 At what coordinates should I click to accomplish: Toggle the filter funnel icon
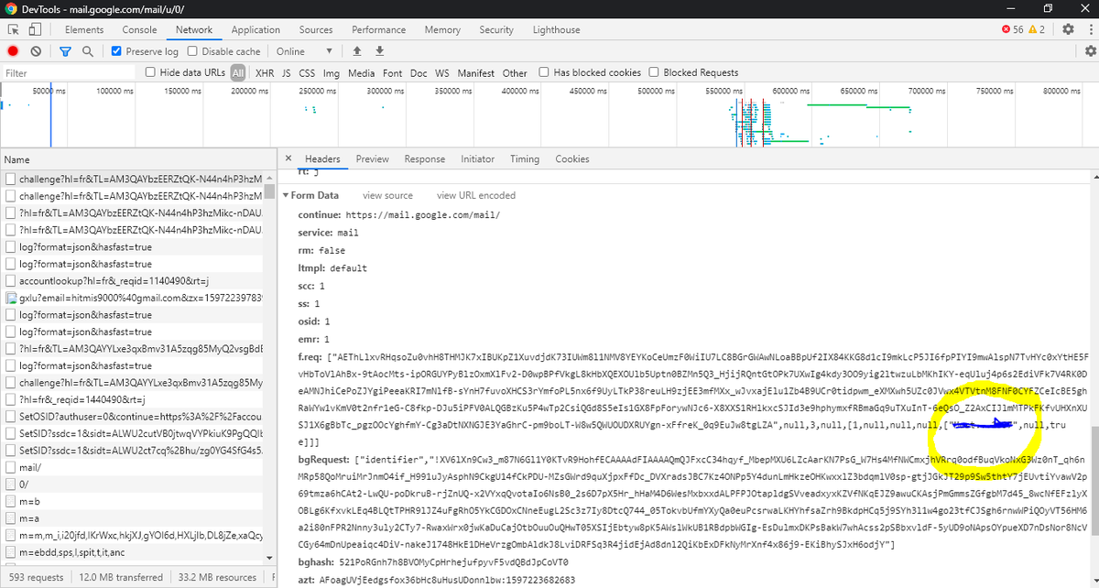coord(65,51)
